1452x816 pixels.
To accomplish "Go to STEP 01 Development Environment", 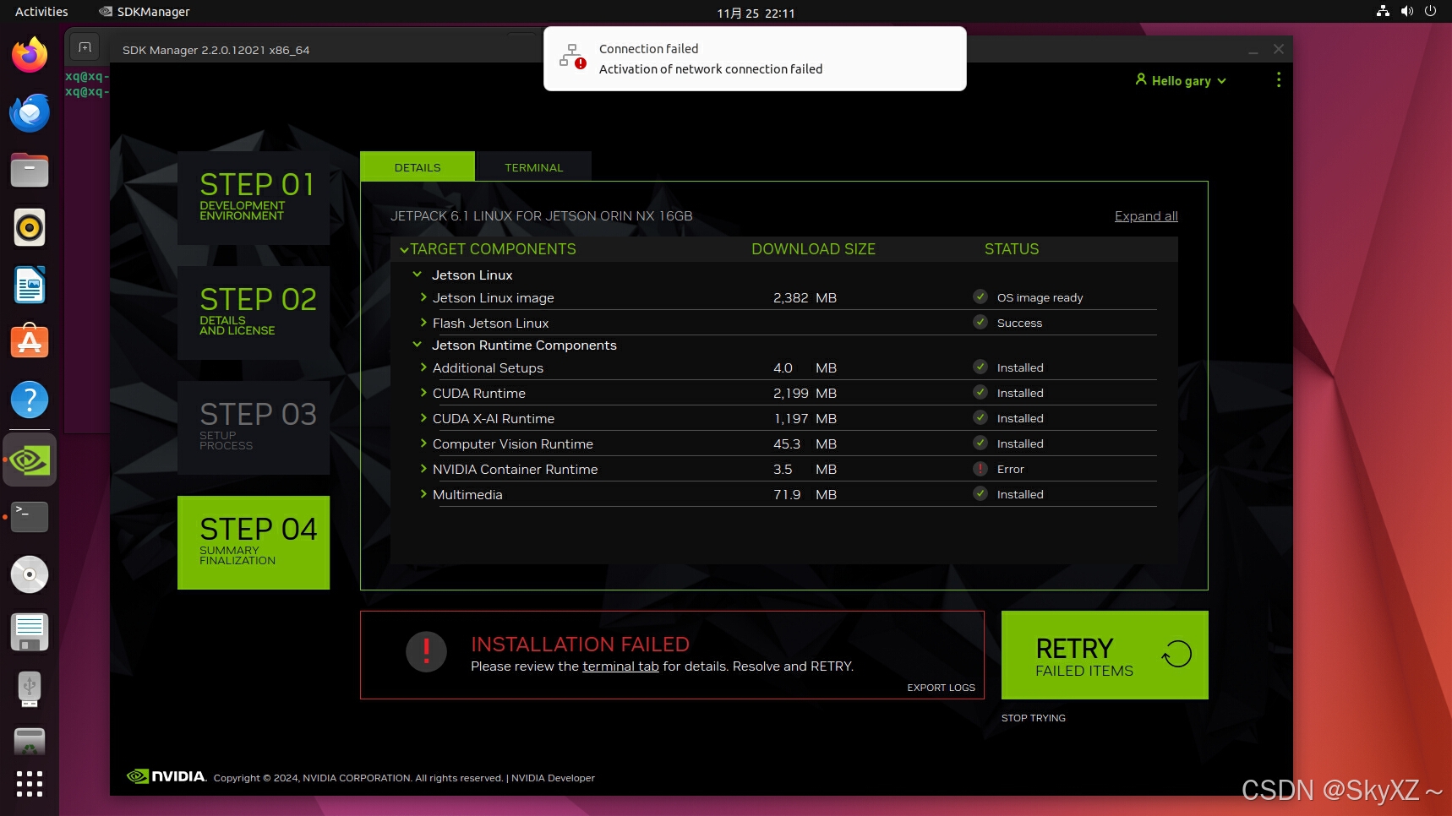I will point(254,198).
